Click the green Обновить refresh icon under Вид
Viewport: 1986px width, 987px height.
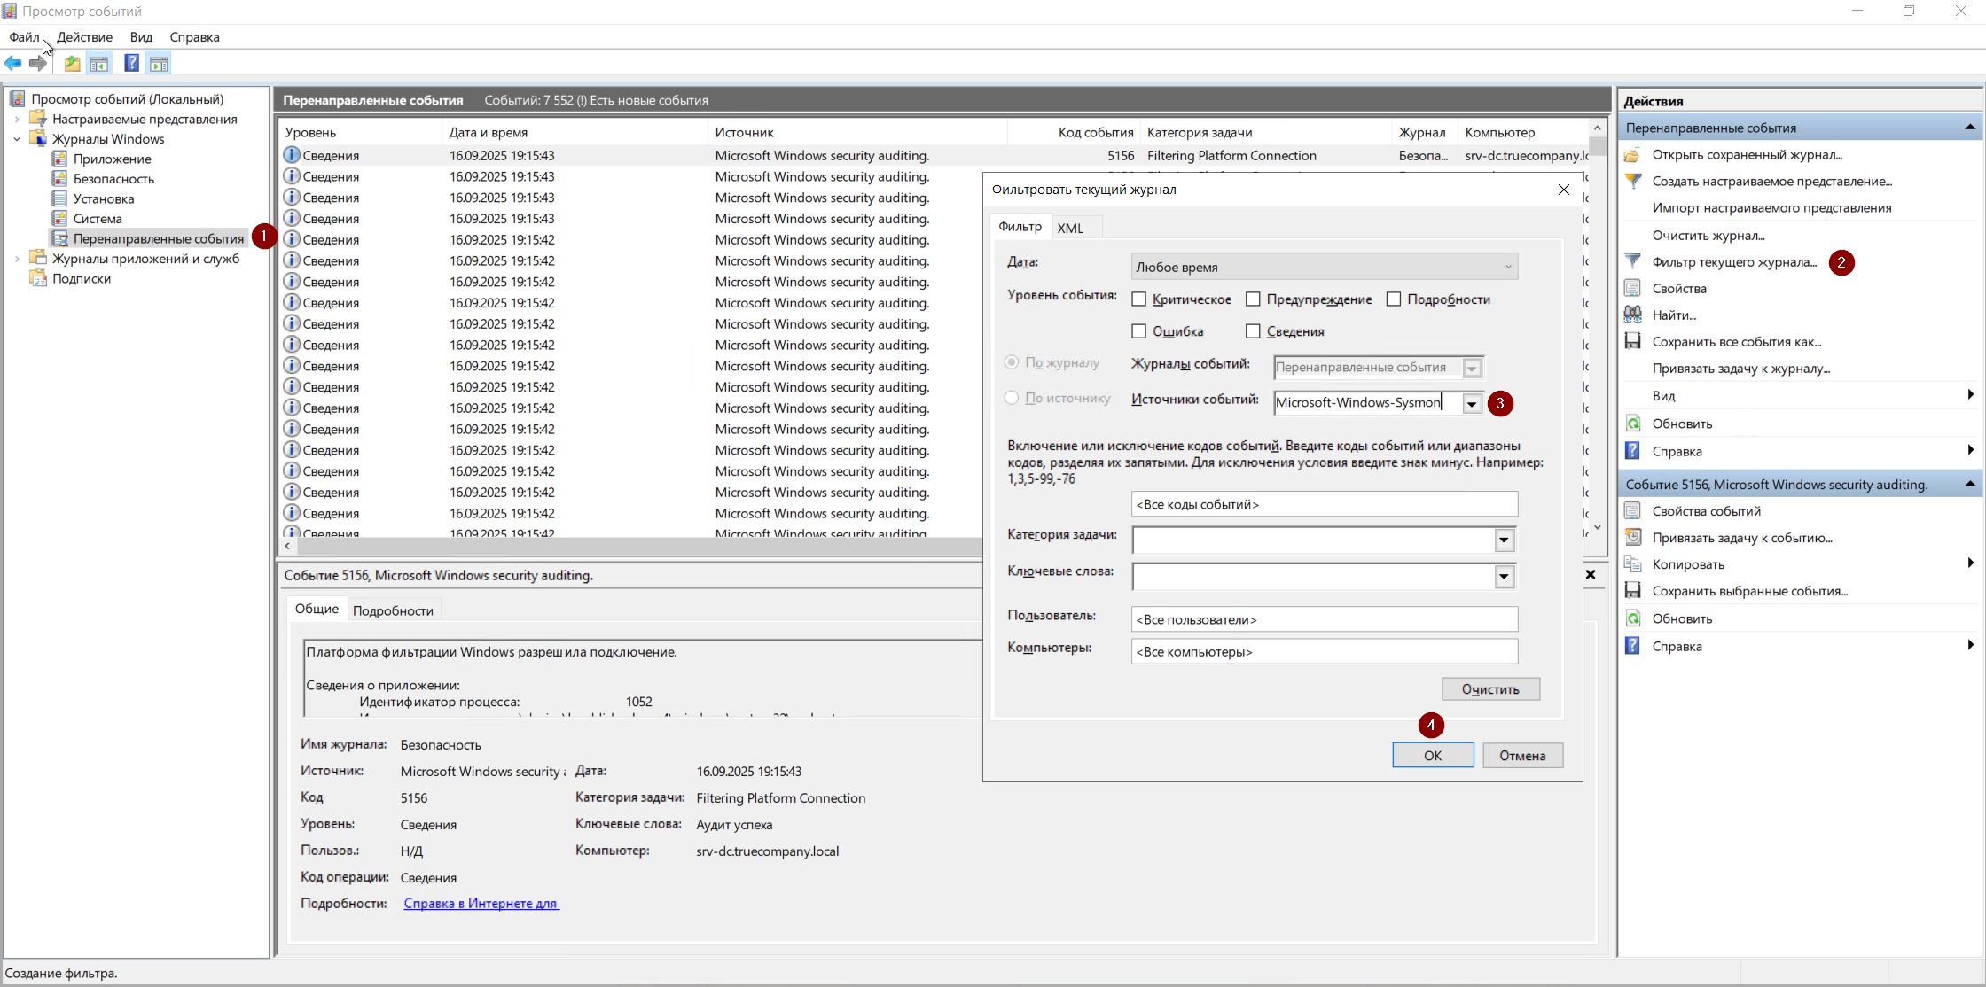point(1633,424)
